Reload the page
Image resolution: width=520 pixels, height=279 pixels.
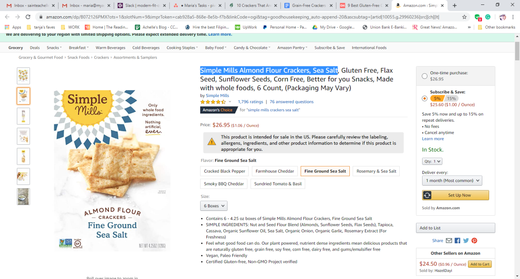[28, 17]
